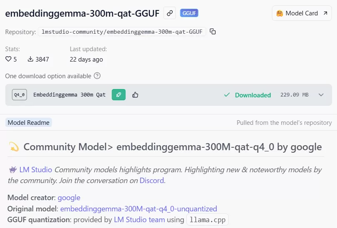Open the Discord link

(x=152, y=181)
